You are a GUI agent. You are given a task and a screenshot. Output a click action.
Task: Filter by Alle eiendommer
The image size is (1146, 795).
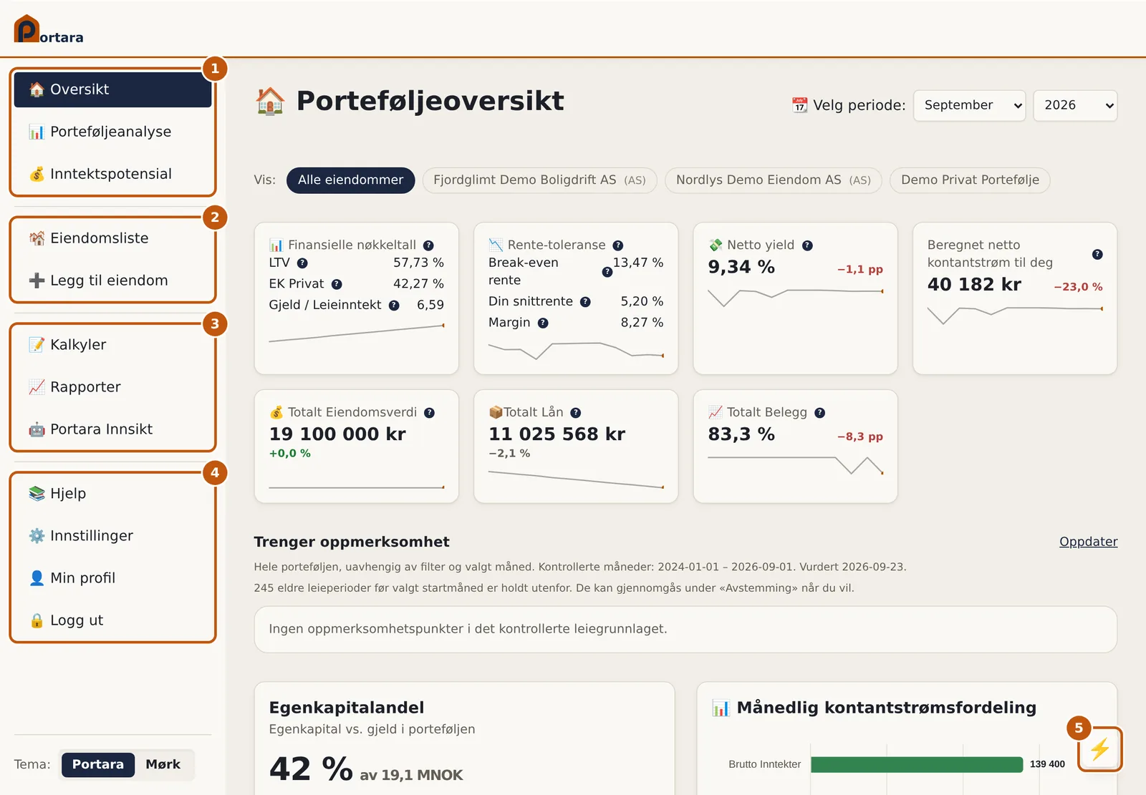(x=350, y=180)
